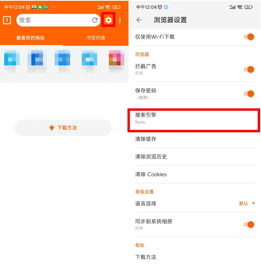Go back using the arrow in 浏览器设置
The height and width of the screenshot is (264, 261).
pyautogui.click(x=139, y=20)
